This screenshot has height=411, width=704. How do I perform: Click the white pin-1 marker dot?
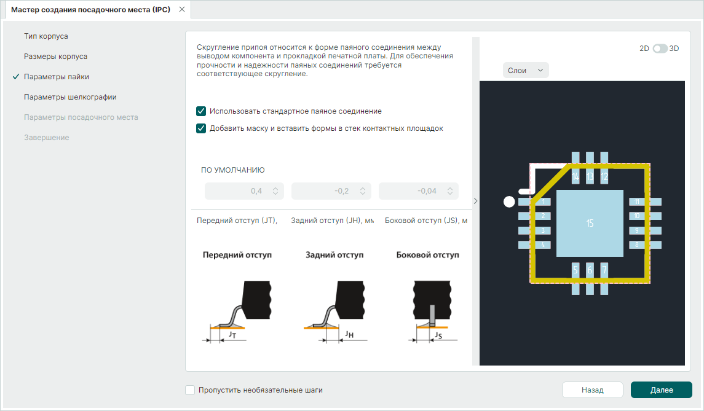click(x=509, y=202)
